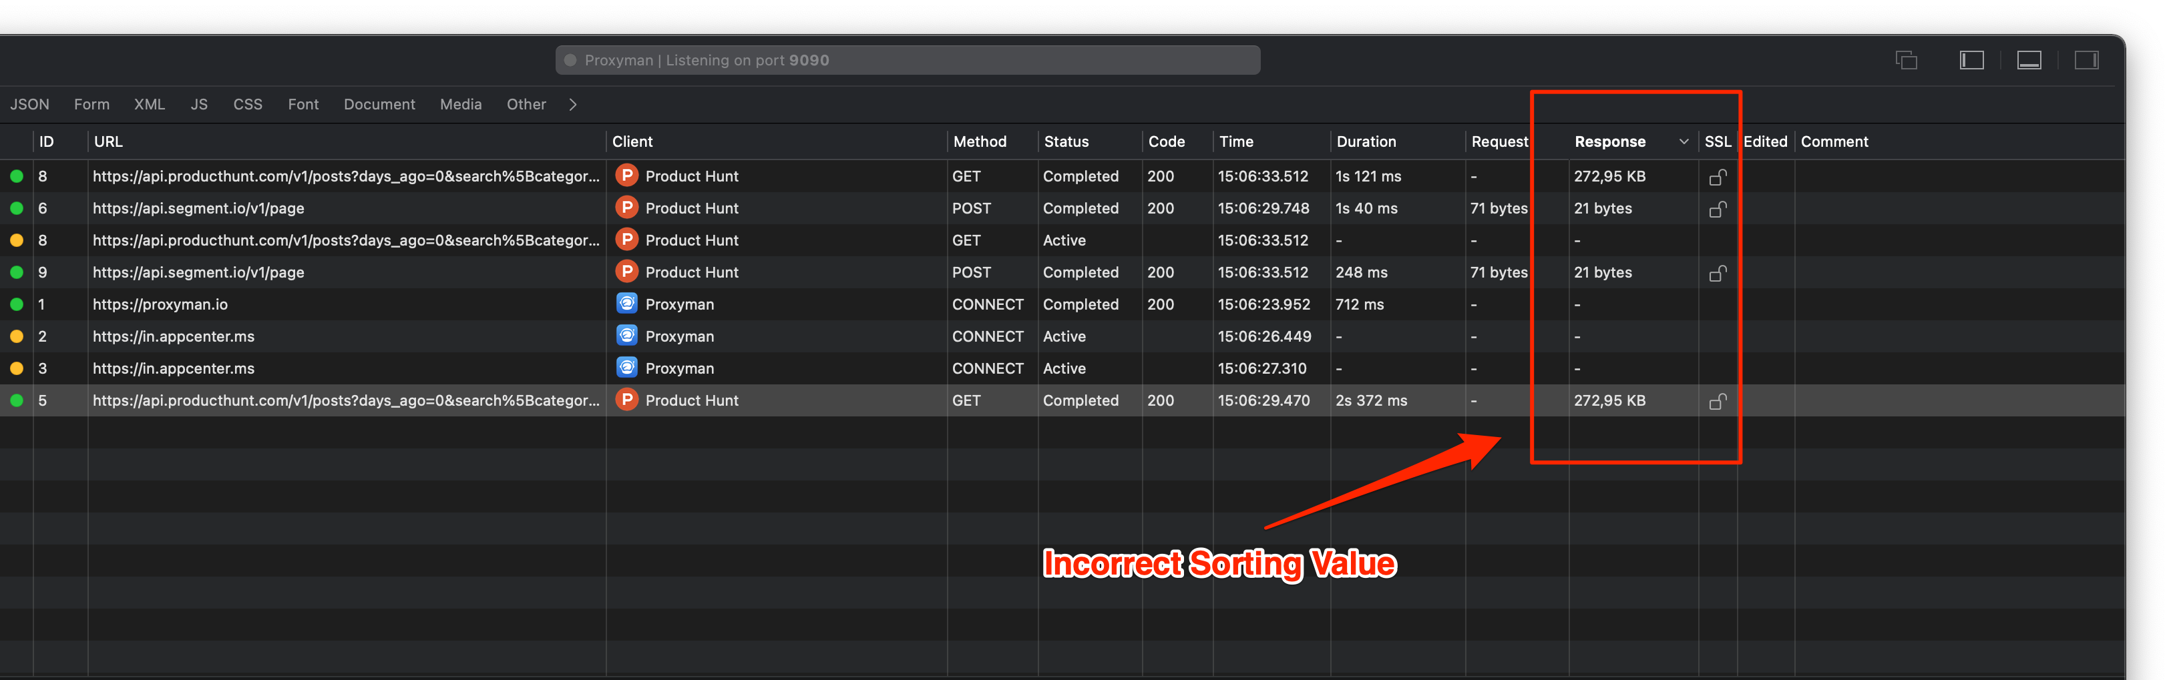2171x680 pixels.
Task: Click the yellow status dot on an in.appcenter.ms row
Action: pyautogui.click(x=16, y=336)
